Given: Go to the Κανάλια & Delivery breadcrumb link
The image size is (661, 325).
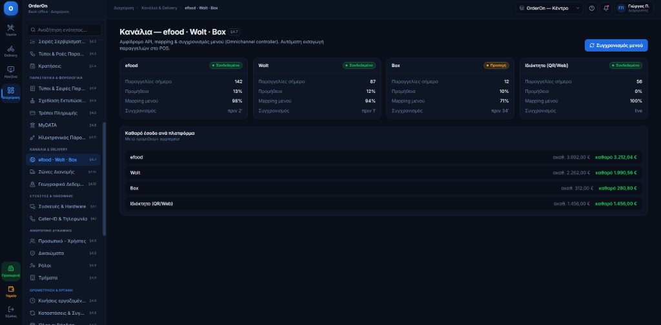Looking at the screenshot, I should tap(159, 8).
